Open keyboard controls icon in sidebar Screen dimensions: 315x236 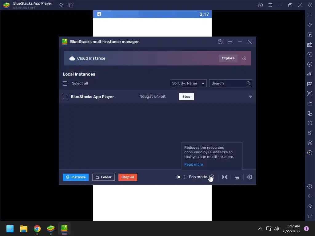309,45
